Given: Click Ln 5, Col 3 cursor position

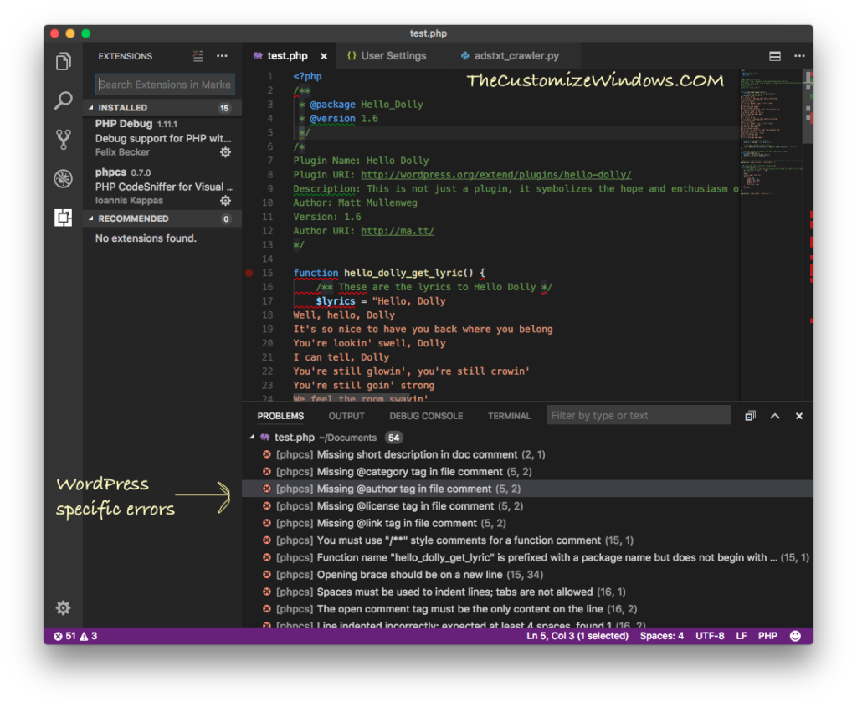Looking at the screenshot, I should click(577, 635).
